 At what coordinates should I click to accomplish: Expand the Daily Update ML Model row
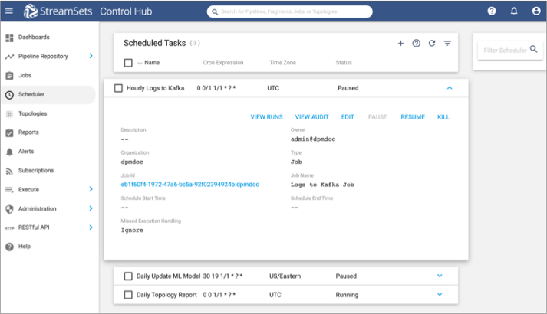(x=440, y=276)
